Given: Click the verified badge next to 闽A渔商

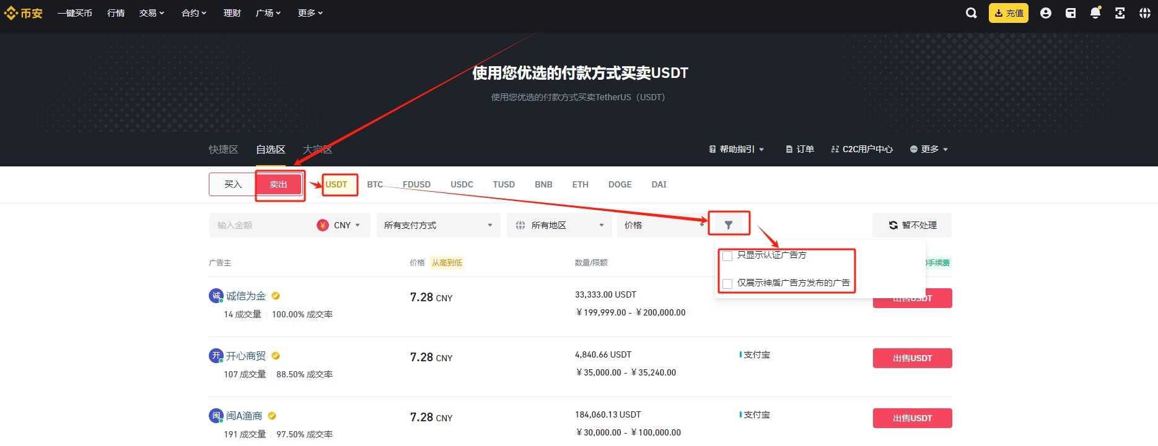Looking at the screenshot, I should (272, 416).
